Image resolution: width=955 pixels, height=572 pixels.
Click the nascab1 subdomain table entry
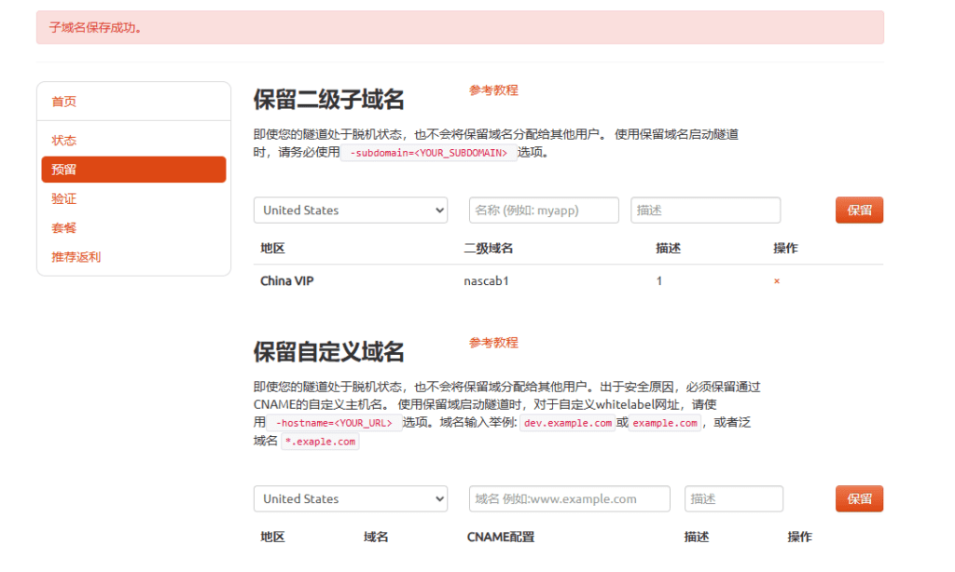(x=486, y=281)
